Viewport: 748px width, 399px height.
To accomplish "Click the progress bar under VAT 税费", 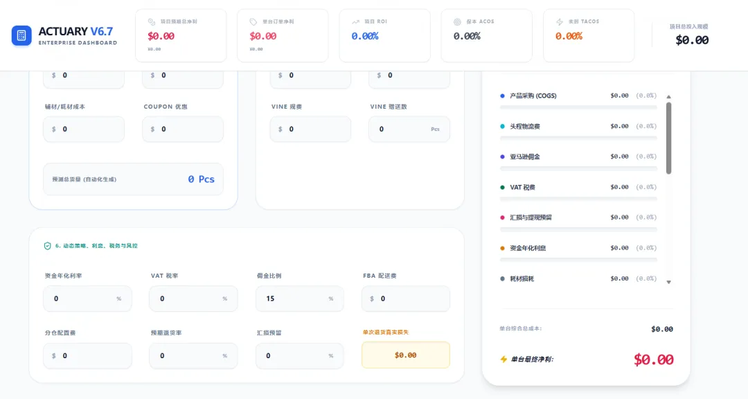I will tap(578, 199).
